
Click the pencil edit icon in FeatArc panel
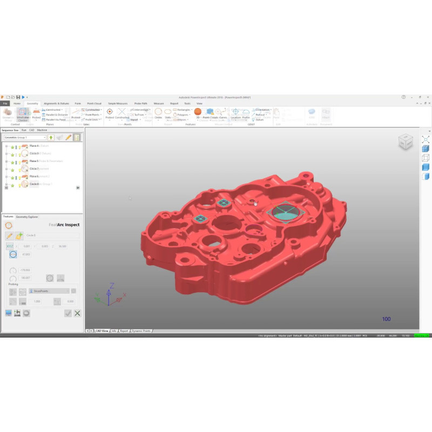click(9, 235)
